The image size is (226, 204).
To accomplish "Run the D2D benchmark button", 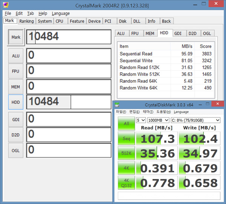I will (x=16, y=135).
